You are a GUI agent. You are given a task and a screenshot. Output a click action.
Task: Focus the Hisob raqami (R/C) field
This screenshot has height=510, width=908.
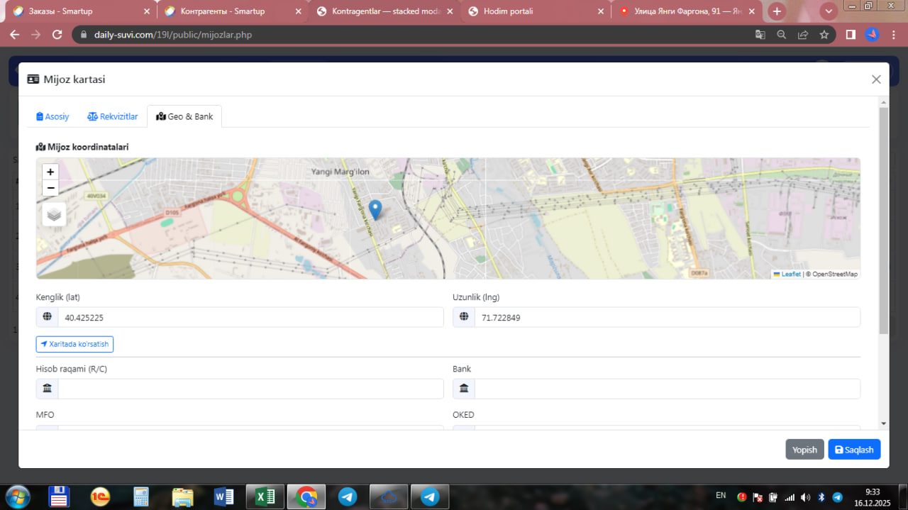[250, 389]
